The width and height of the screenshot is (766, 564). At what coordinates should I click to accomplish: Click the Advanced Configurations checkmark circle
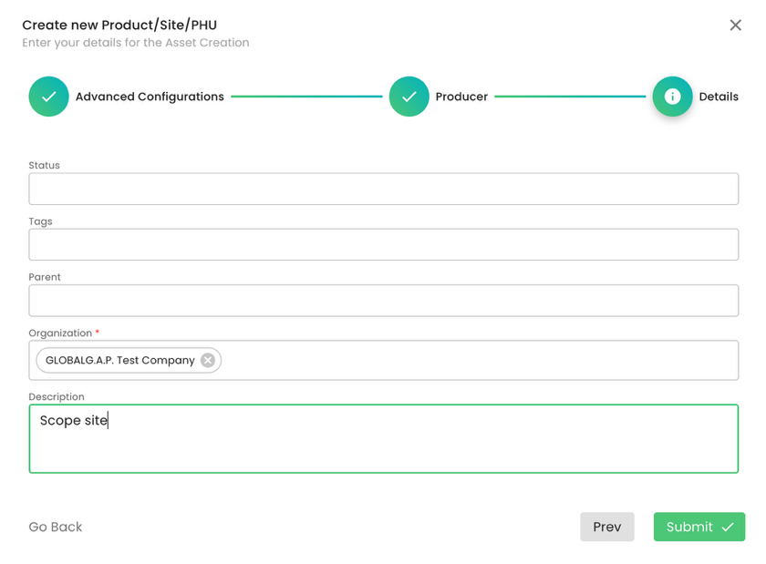pos(48,97)
